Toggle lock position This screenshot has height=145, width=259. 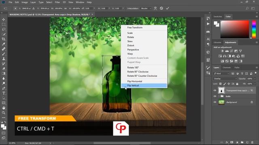click(229, 84)
